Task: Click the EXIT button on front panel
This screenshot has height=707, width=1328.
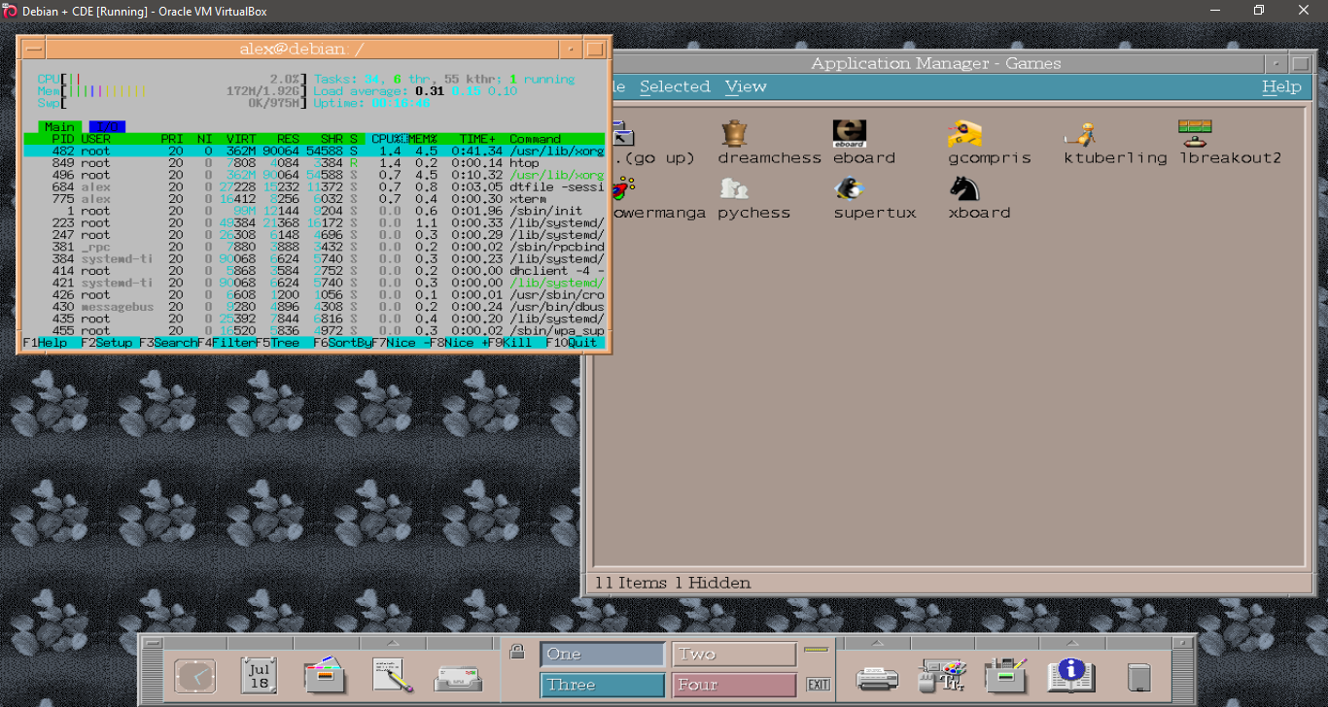Action: pyautogui.click(x=819, y=685)
